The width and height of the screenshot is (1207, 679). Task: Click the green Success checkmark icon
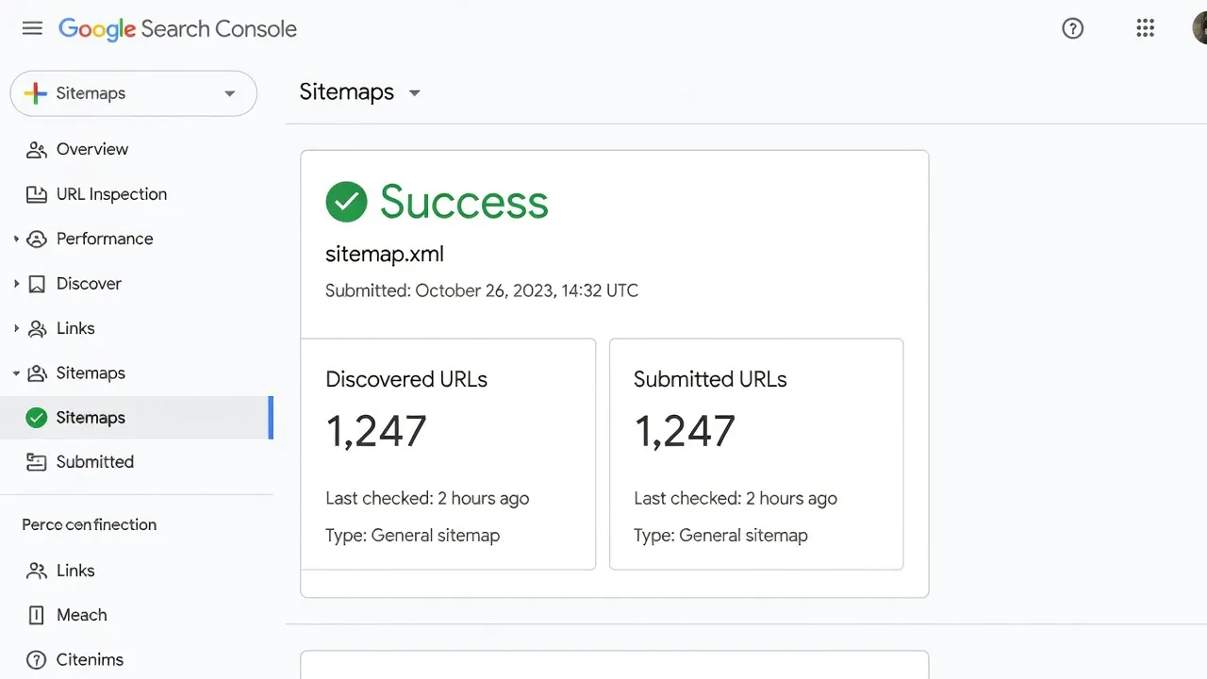346,202
